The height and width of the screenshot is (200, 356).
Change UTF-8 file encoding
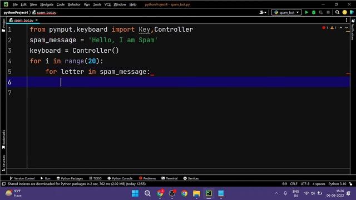tap(305, 184)
